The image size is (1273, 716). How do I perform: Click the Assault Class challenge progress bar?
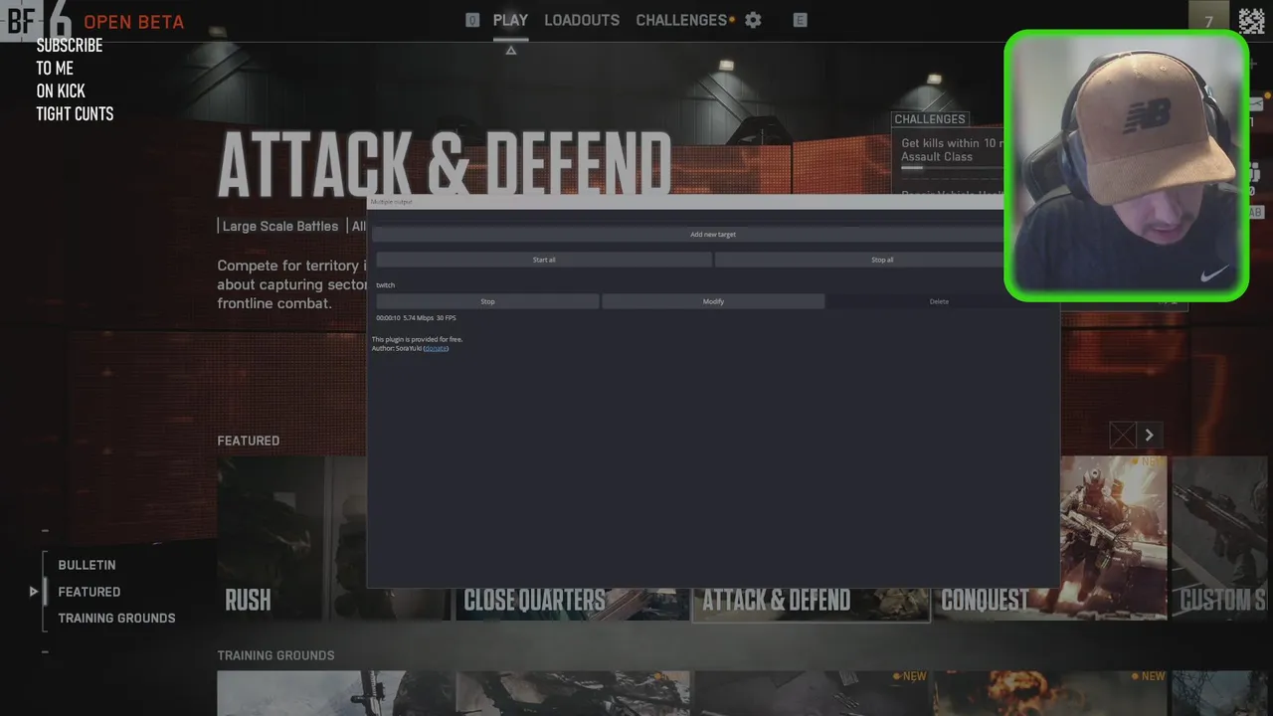(952, 168)
